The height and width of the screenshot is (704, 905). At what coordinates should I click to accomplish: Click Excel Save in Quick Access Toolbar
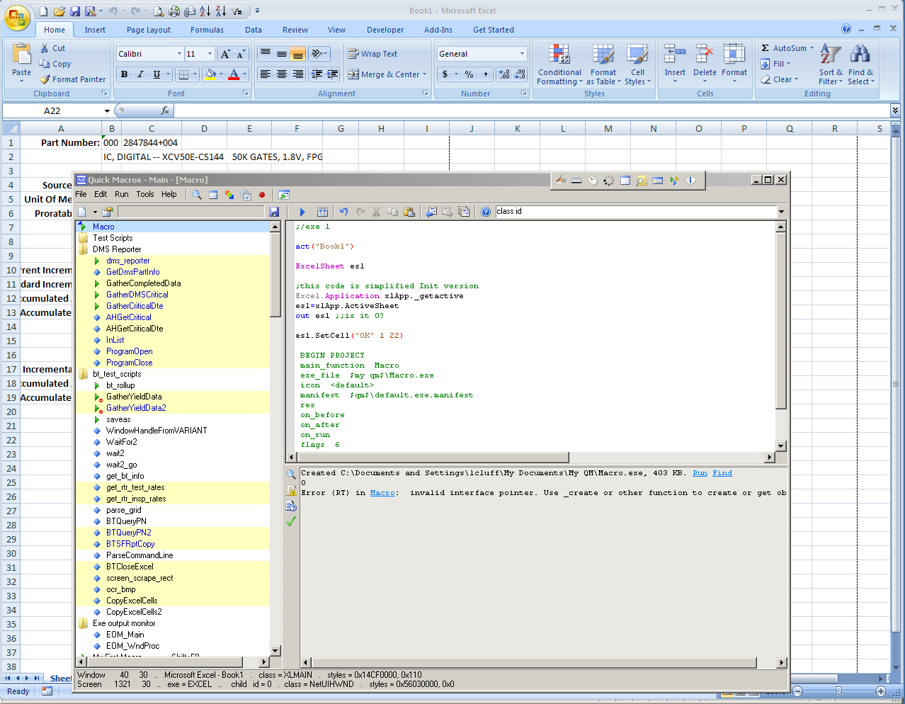[75, 11]
